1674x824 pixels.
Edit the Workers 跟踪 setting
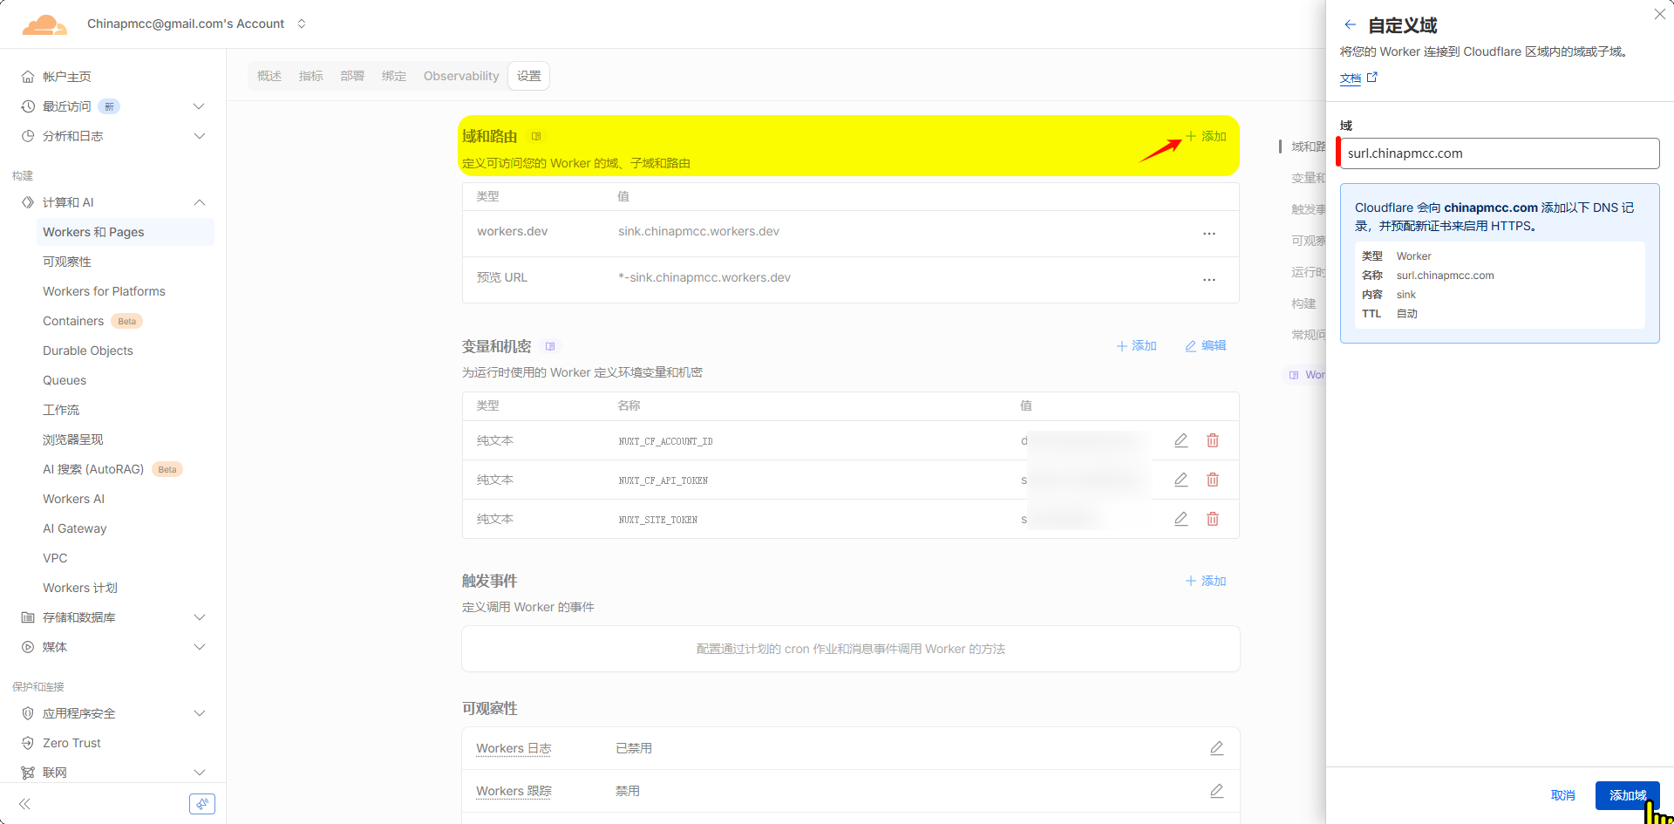click(x=1216, y=791)
